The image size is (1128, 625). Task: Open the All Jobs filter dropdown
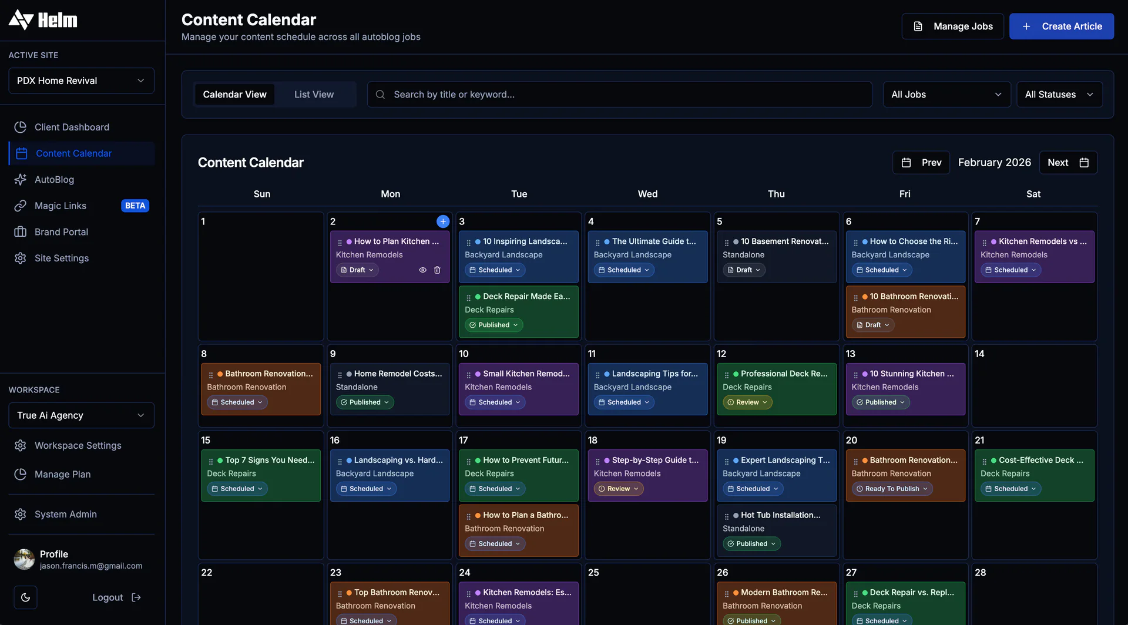click(946, 94)
